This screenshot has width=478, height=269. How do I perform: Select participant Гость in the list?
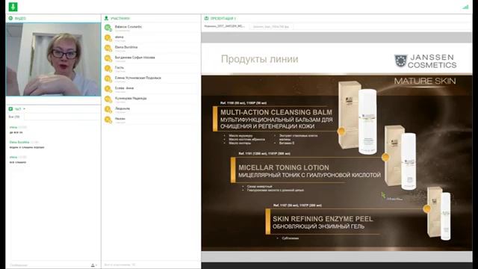151,69
